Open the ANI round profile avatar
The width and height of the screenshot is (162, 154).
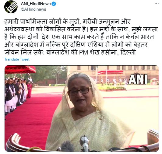point(11,7)
